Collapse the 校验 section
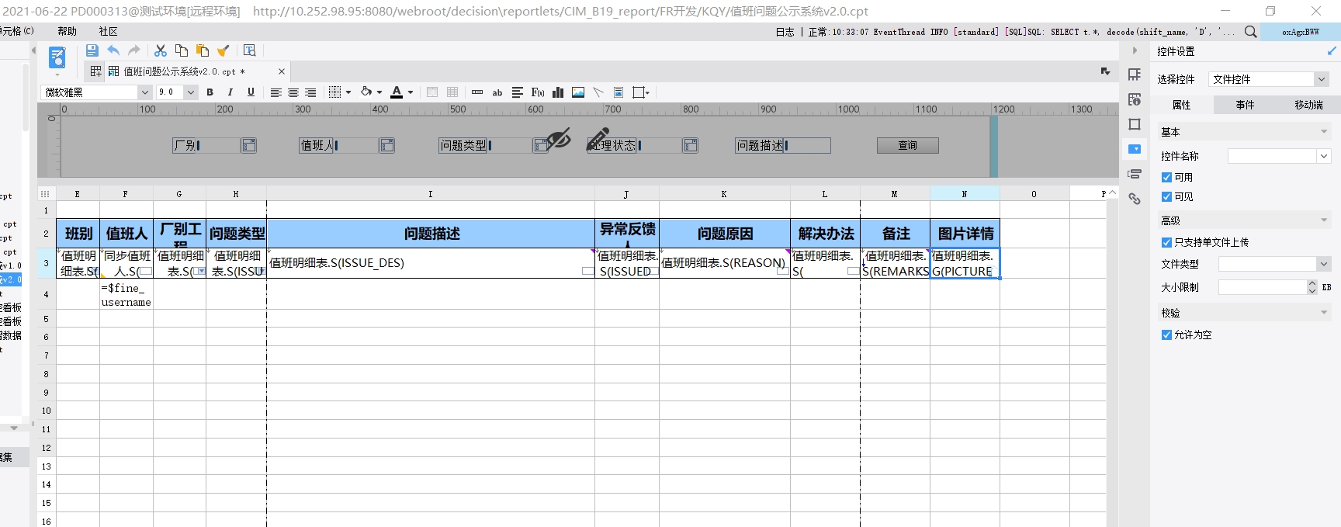The width and height of the screenshot is (1341, 527). [x=1324, y=313]
